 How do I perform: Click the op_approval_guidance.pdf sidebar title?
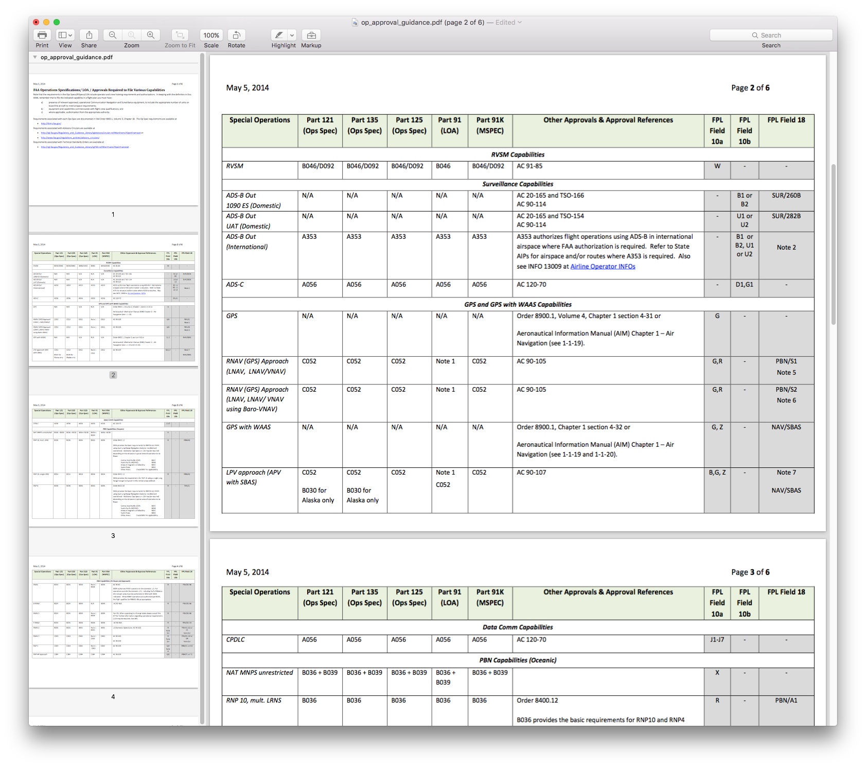pos(77,57)
